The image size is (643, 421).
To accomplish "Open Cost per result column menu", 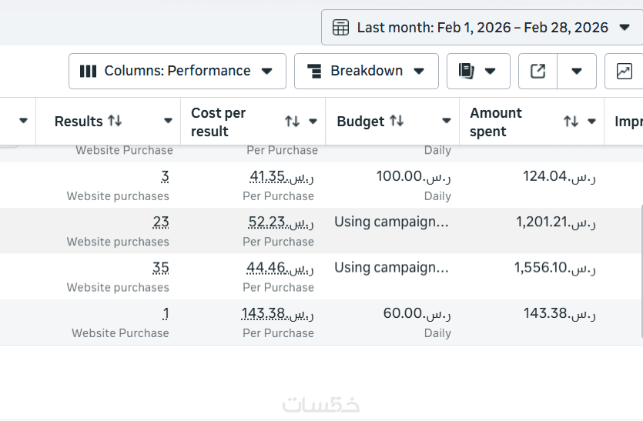I will click(313, 122).
